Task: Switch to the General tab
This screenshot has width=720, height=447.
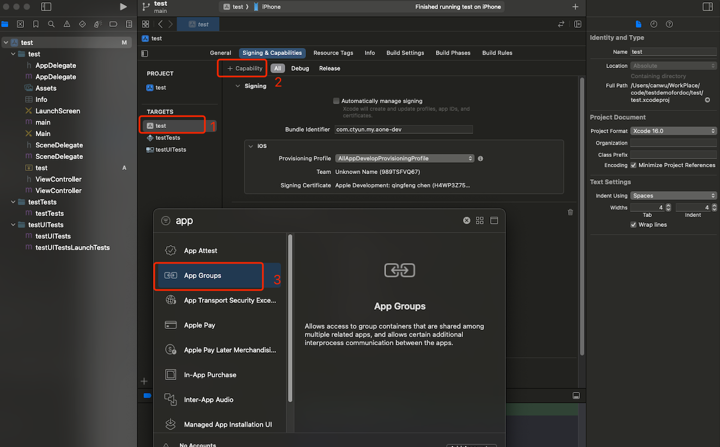Action: tap(221, 53)
